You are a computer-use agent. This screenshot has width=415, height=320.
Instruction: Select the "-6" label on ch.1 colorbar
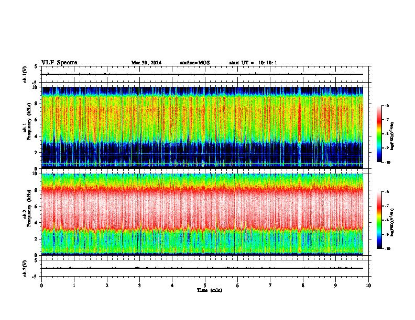(x=387, y=105)
